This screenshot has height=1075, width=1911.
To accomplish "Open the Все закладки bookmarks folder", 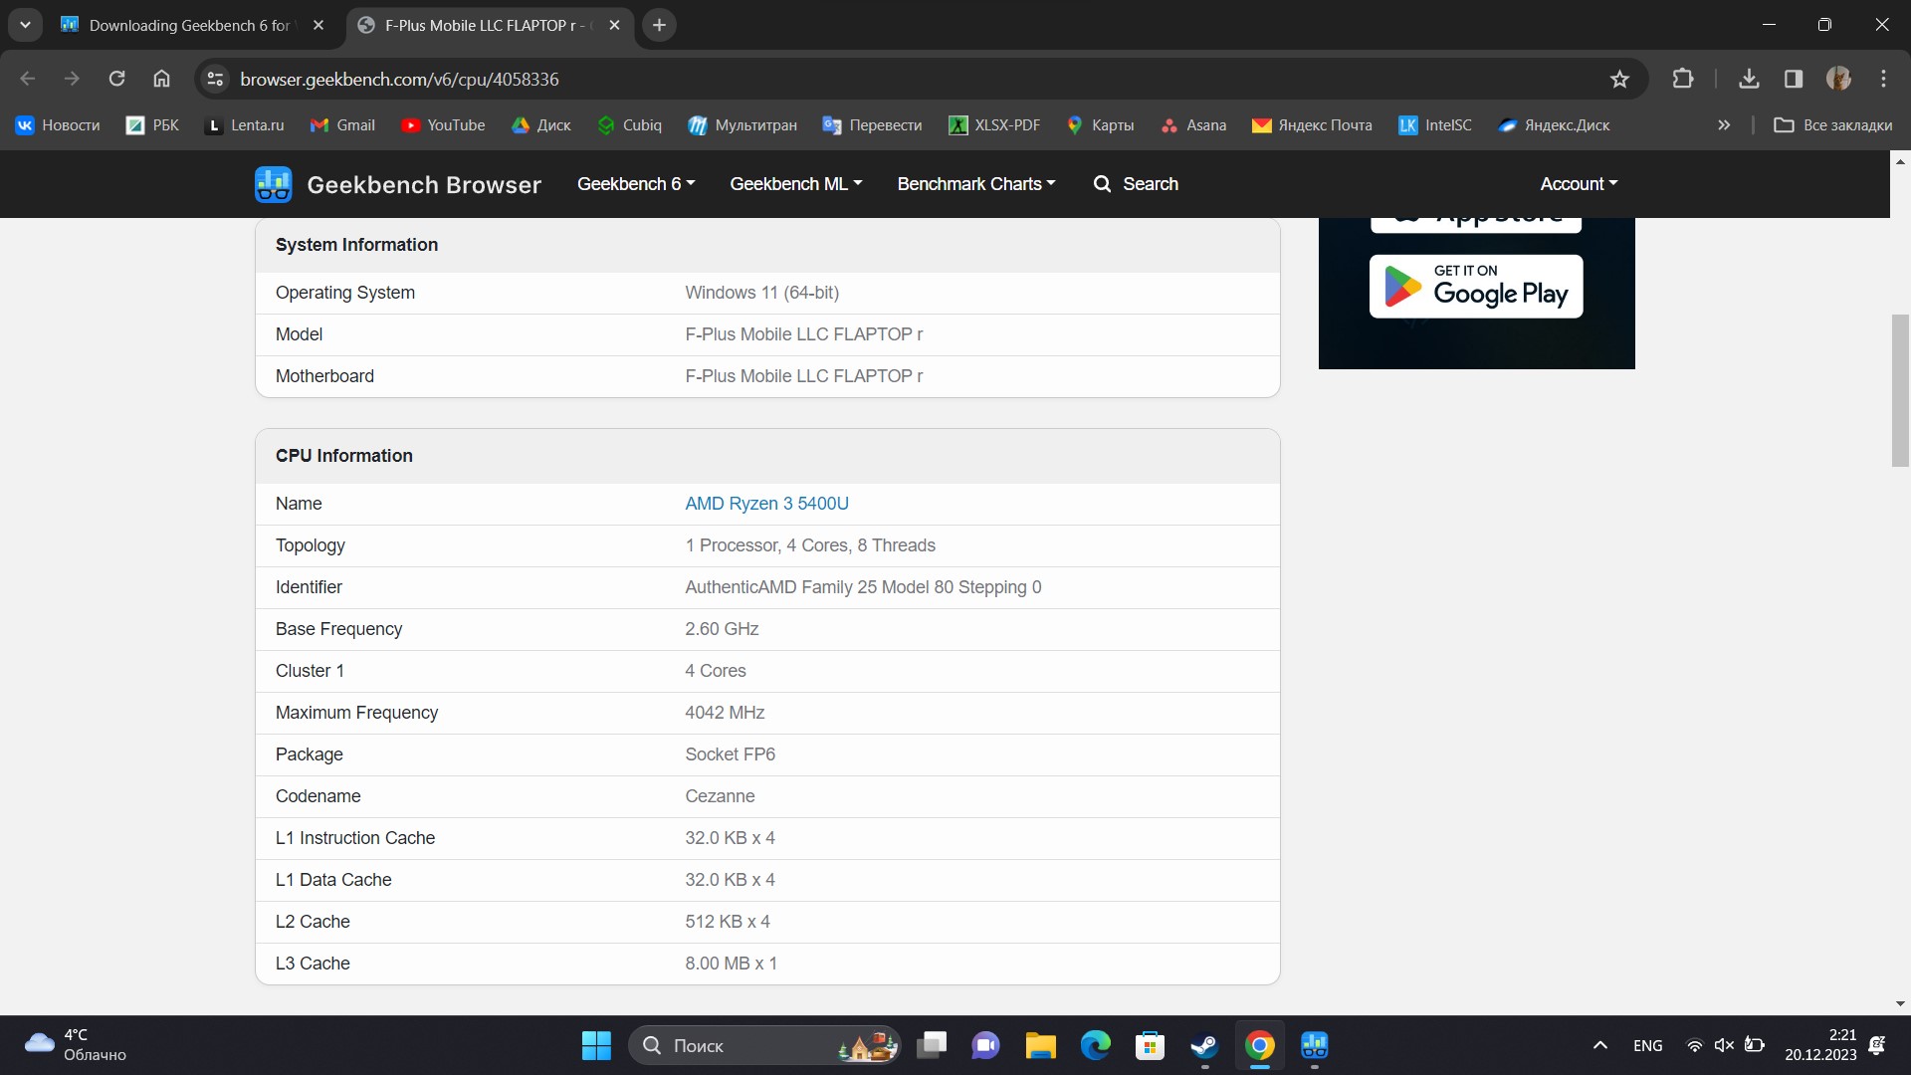I will point(1833,125).
